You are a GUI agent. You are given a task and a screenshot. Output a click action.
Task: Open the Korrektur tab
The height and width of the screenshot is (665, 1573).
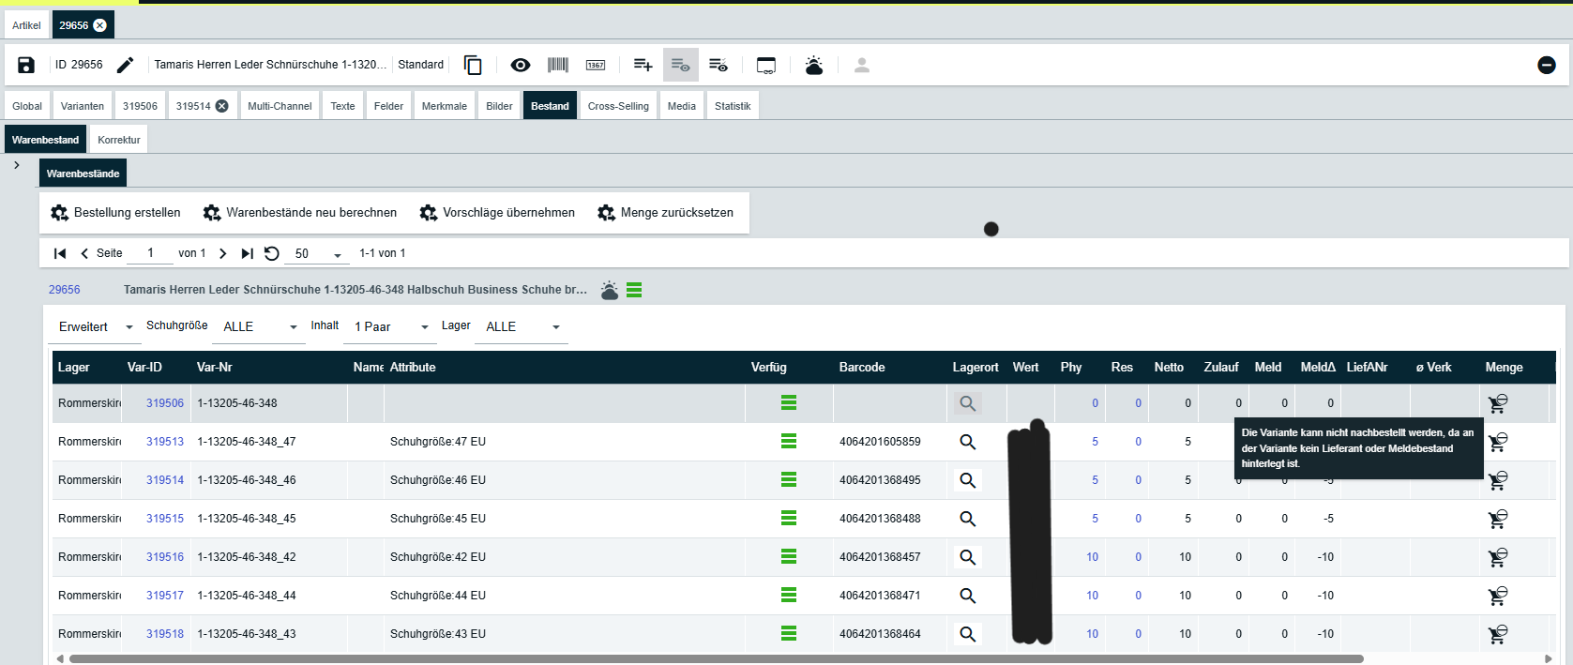point(119,140)
